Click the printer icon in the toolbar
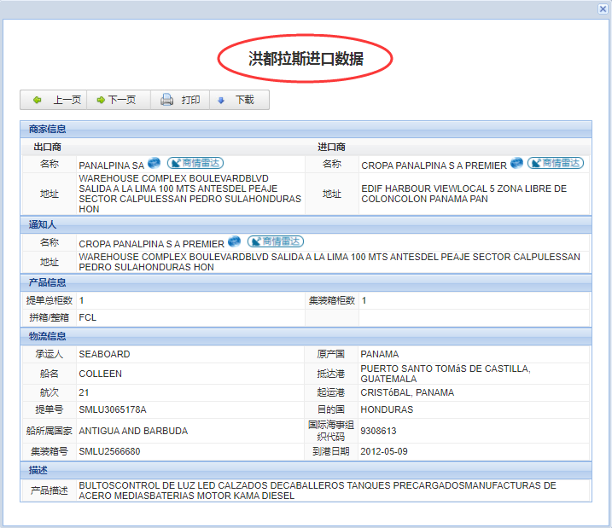 coord(167,100)
